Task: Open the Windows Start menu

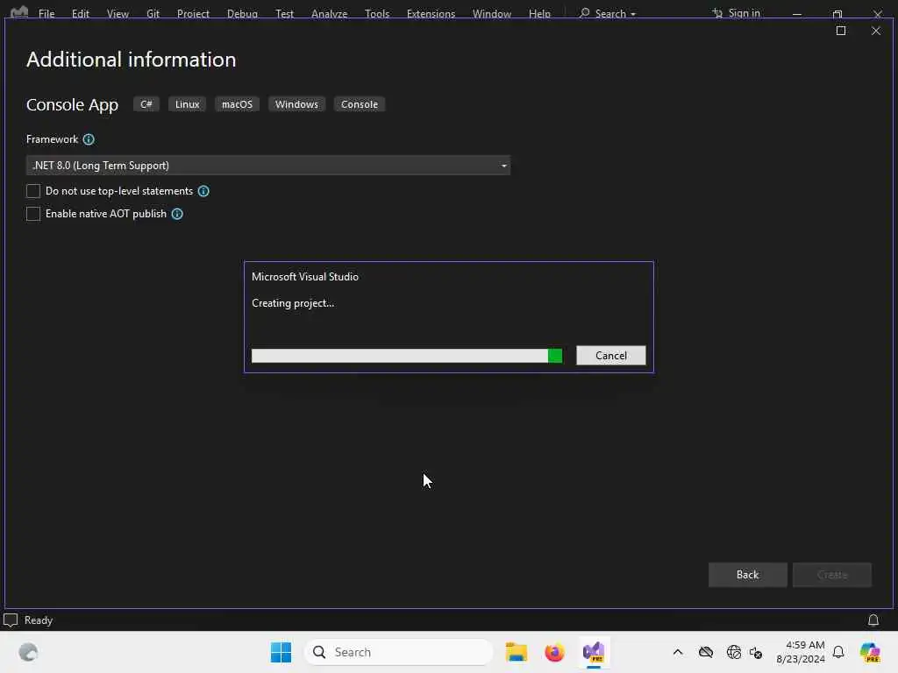Action: pos(281,652)
